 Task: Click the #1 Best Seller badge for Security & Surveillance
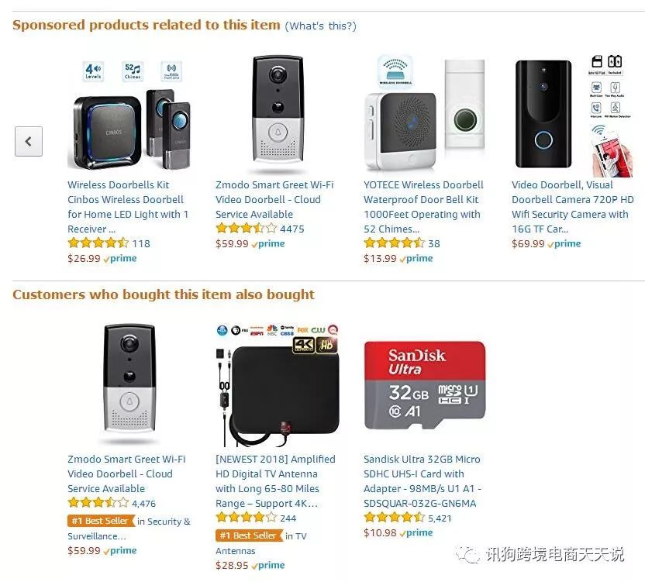[100, 522]
